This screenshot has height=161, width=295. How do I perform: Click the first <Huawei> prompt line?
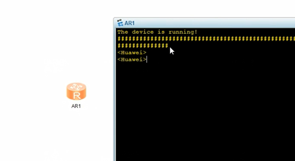[x=132, y=53]
